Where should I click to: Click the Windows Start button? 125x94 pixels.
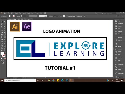(x=2, y=80)
